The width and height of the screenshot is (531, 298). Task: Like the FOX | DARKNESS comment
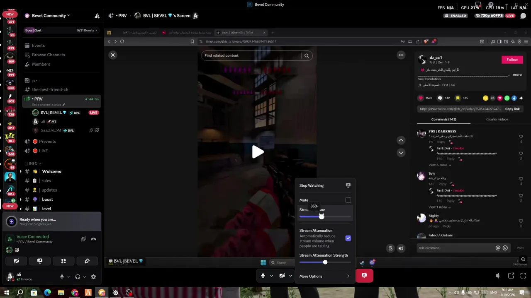pos(521,137)
